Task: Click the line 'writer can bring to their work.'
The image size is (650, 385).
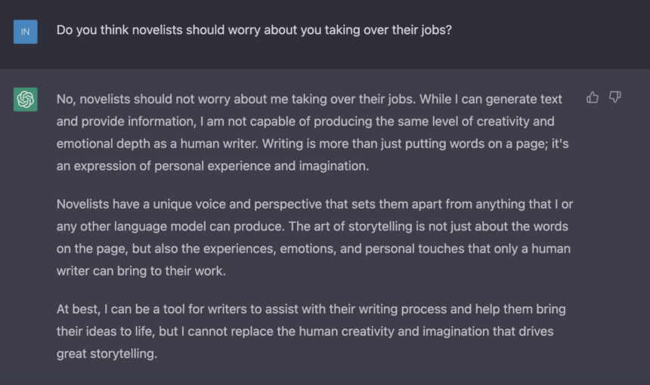Action: (x=141, y=271)
